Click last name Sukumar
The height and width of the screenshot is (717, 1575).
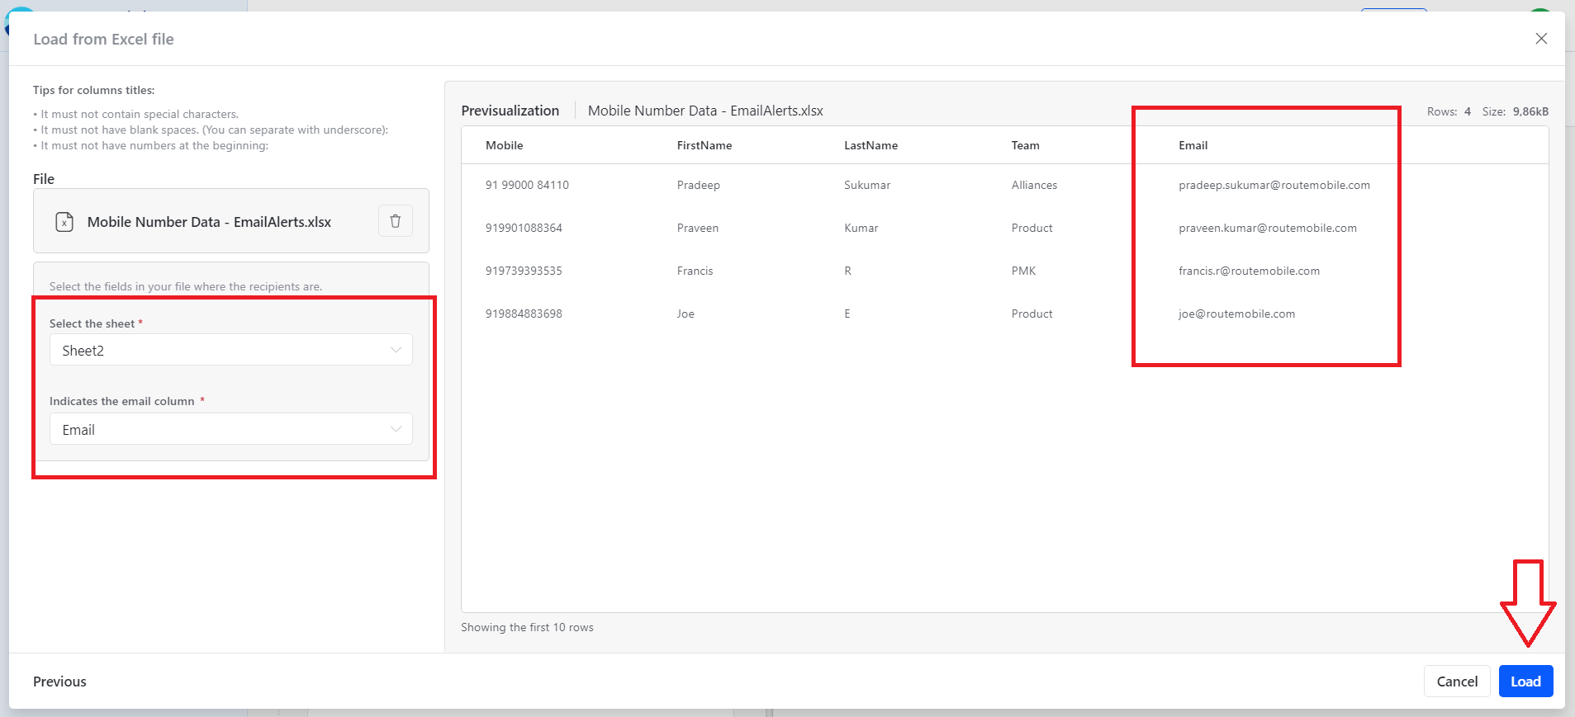[867, 185]
